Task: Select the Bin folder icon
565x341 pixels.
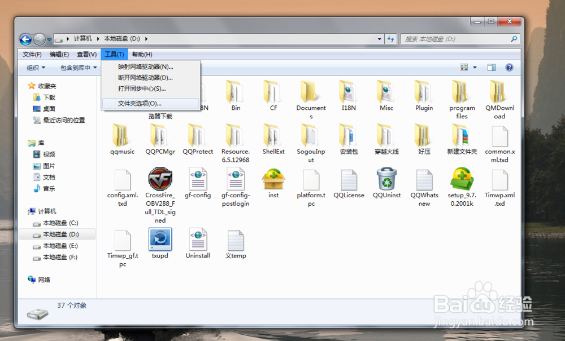Action: point(236,92)
